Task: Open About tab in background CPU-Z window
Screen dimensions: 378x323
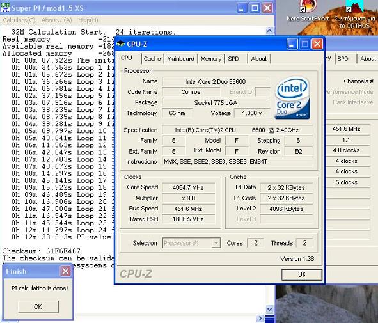Action: (368, 59)
